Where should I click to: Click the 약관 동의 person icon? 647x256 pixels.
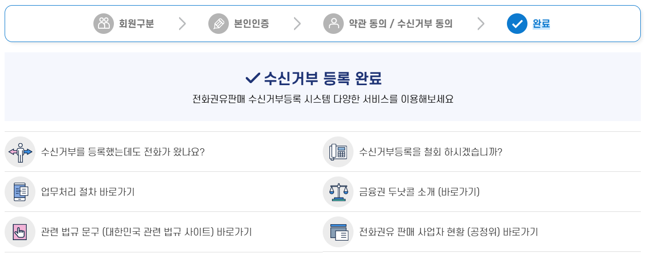click(334, 23)
